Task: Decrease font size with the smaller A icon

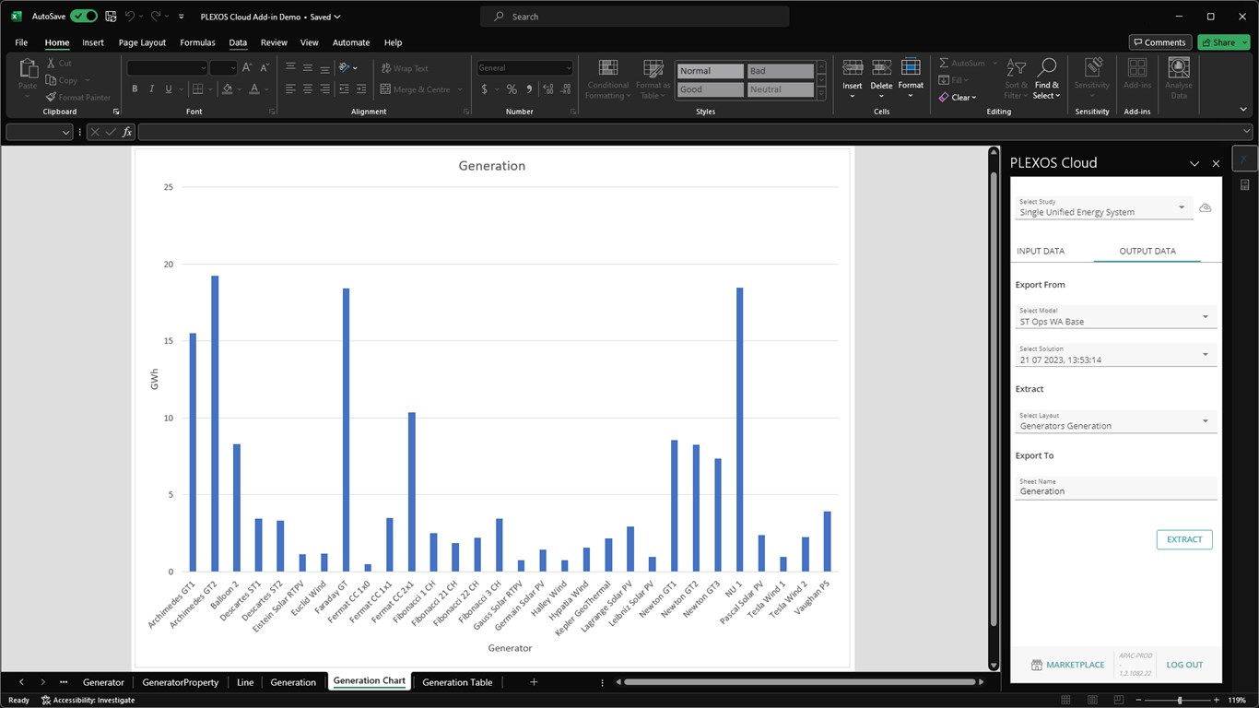Action: coord(265,68)
